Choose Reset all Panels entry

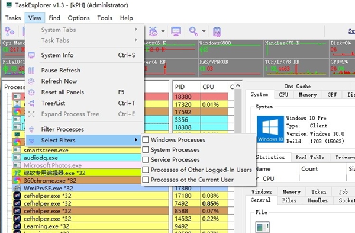pos(85,92)
